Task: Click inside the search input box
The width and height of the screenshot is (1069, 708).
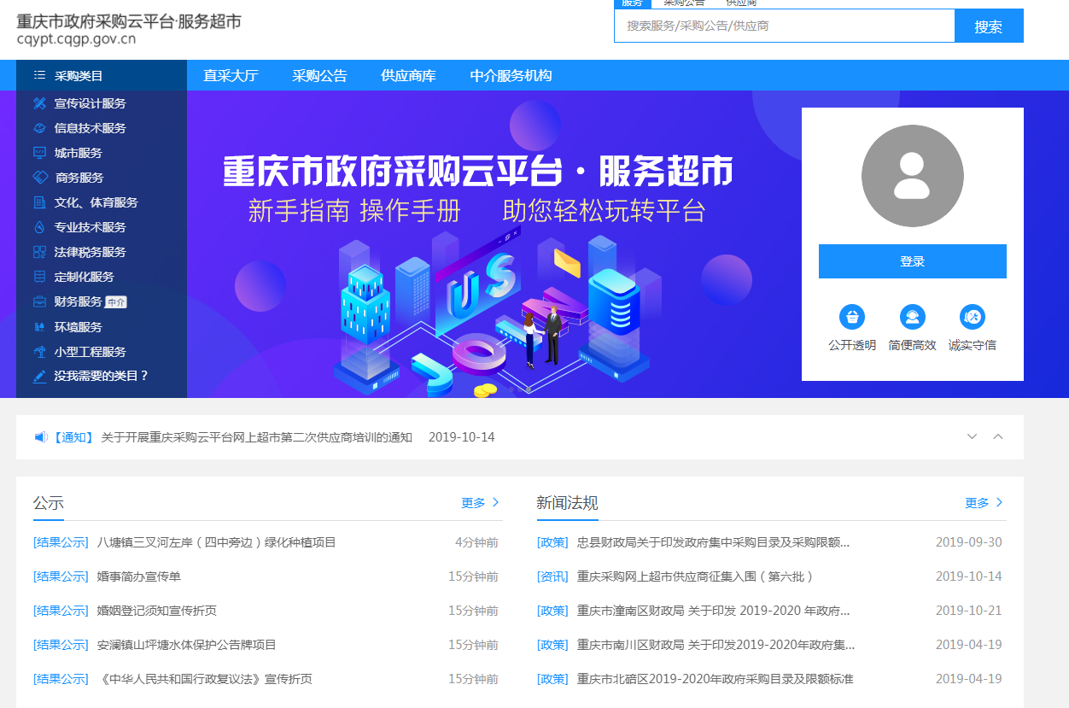Action: tap(784, 26)
